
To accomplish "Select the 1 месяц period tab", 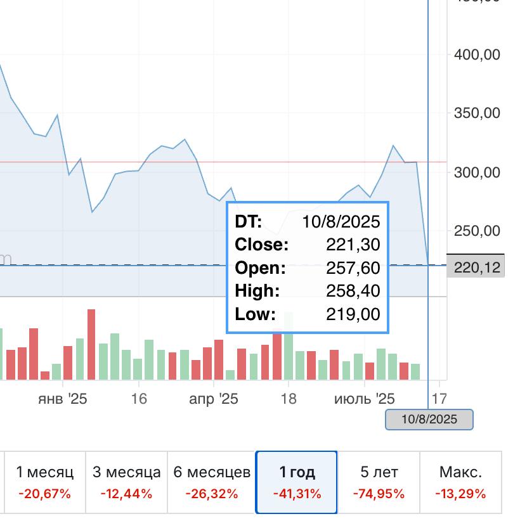I will click(45, 482).
